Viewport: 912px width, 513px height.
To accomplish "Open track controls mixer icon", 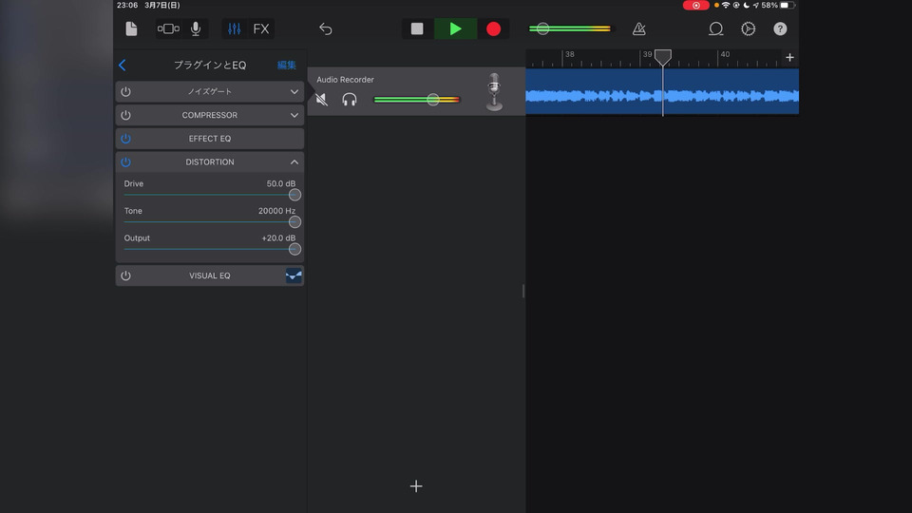I will tap(235, 28).
